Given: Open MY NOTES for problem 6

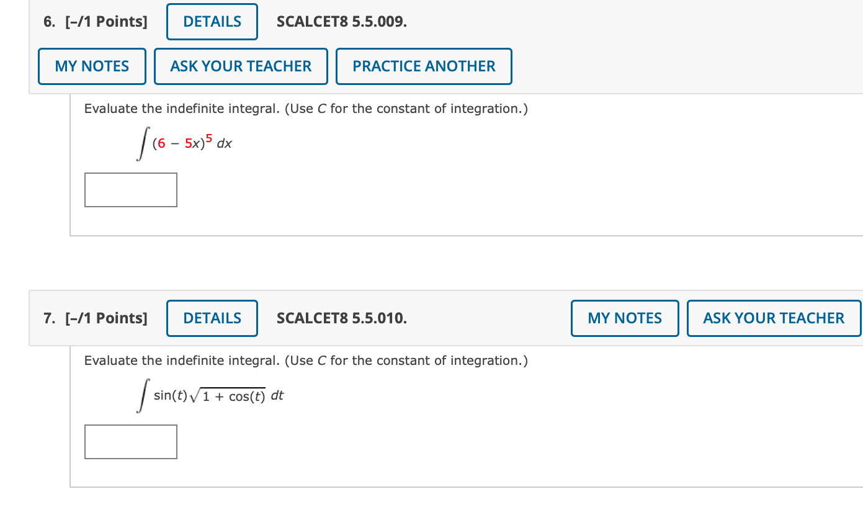Looking at the screenshot, I should coord(91,66).
